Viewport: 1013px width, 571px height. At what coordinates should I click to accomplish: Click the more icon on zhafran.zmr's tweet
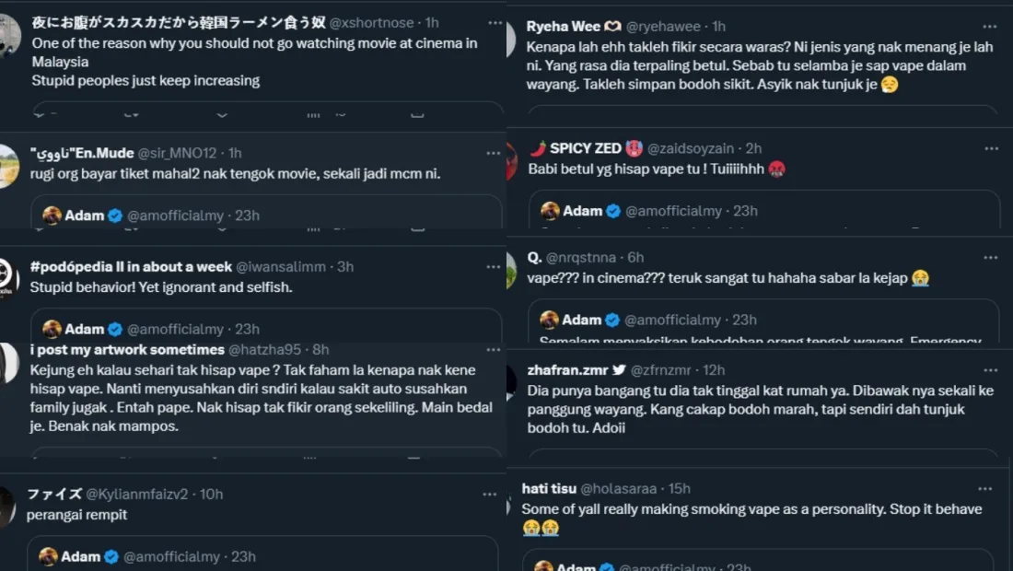[x=991, y=370]
